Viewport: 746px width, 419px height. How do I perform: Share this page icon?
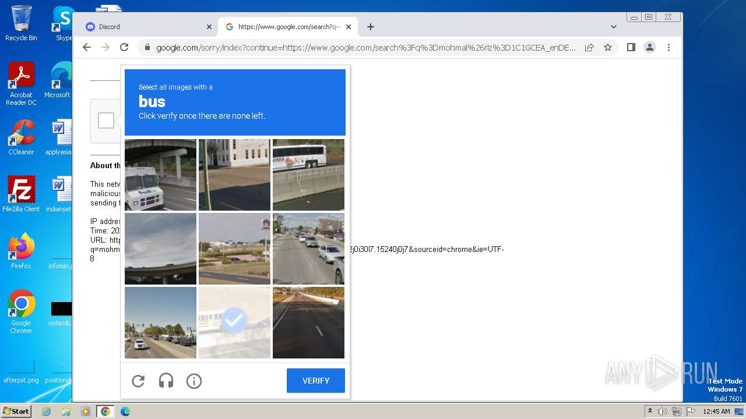(x=589, y=48)
